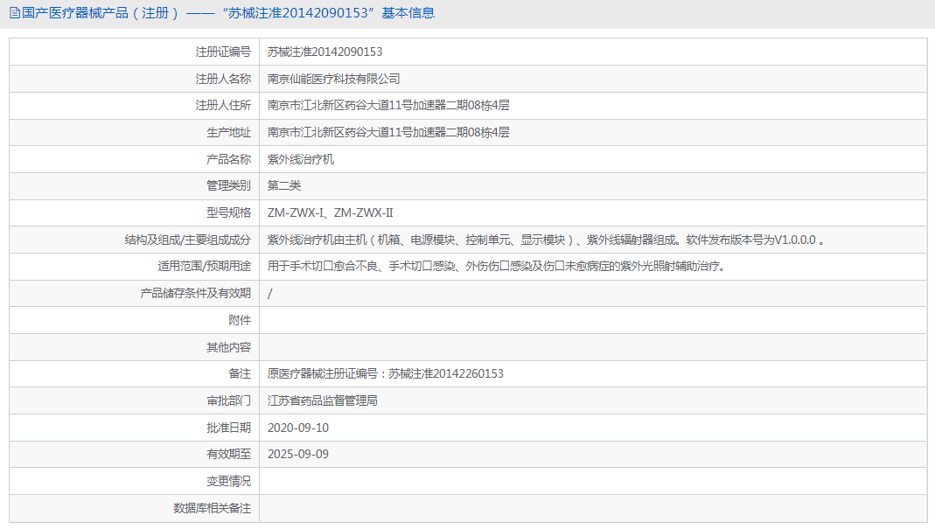Viewport: 935px width, 529px height.
Task: Select the structure description mentioning V1.0.0.0
Action: coord(546,240)
